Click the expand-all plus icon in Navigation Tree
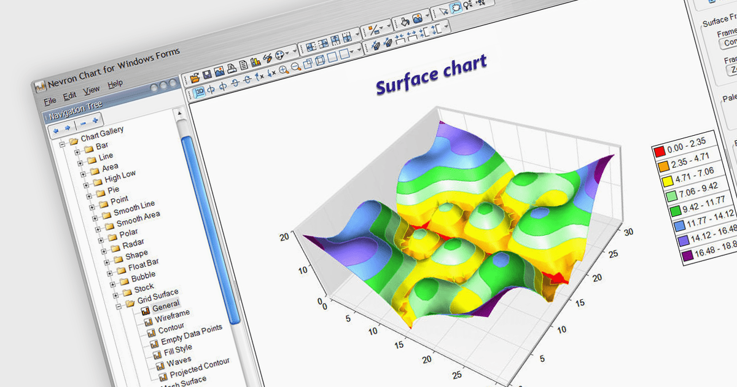Screen dimensions: 737x387 [95, 120]
